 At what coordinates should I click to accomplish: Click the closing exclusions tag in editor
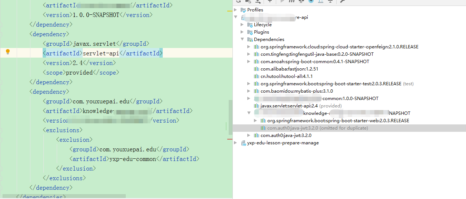pos(64,178)
